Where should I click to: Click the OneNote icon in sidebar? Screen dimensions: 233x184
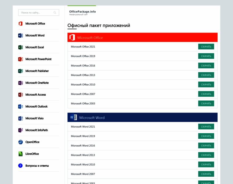coord(21,83)
